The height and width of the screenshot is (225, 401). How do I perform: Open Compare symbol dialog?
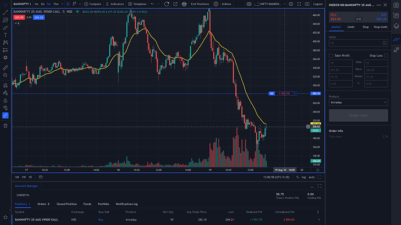click(x=92, y=4)
